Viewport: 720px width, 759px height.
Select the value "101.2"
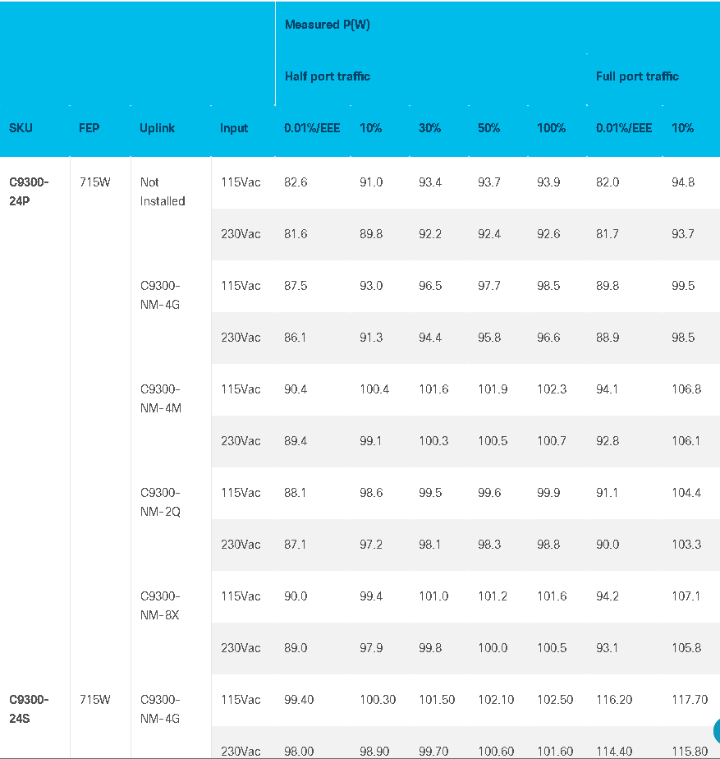pyautogui.click(x=493, y=596)
